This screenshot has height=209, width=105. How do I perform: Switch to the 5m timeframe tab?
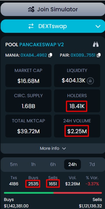14,164
